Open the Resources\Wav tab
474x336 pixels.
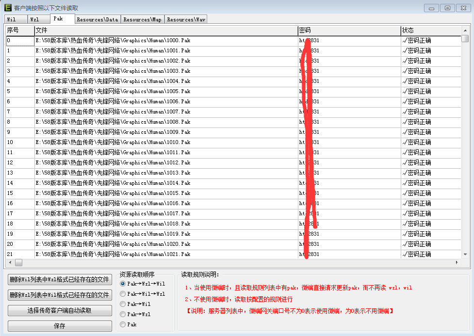click(186, 19)
